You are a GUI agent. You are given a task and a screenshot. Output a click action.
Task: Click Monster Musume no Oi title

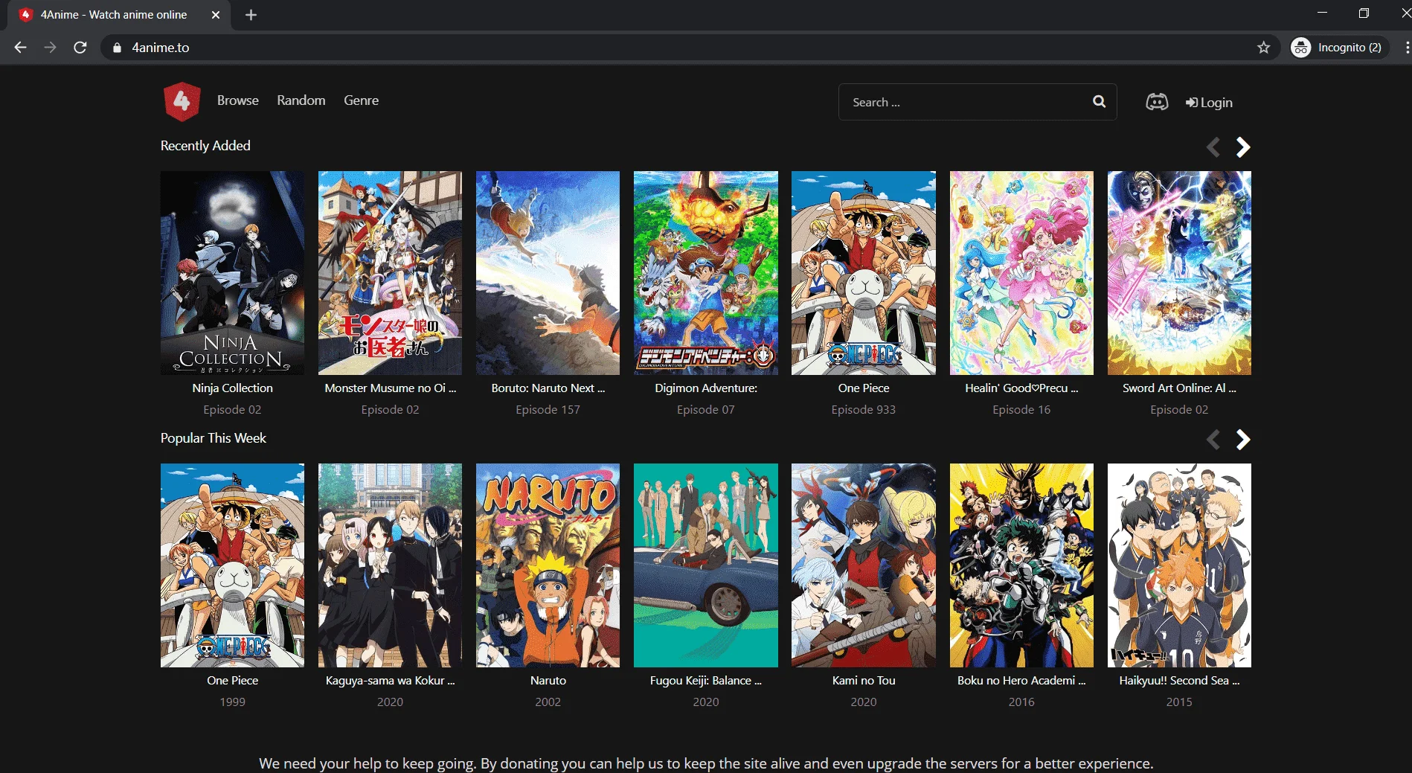click(390, 388)
